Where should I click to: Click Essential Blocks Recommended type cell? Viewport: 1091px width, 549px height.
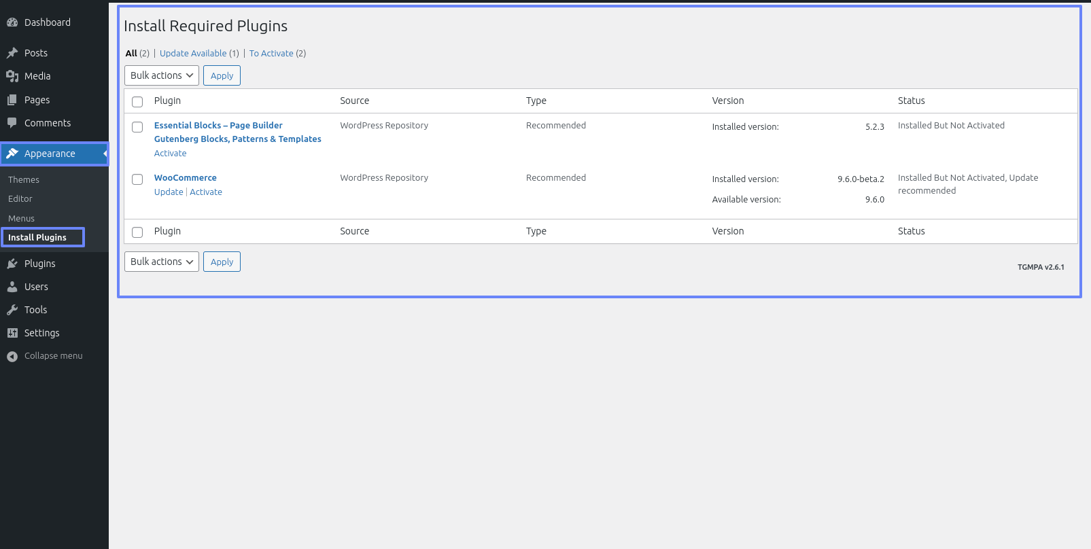[x=556, y=126]
